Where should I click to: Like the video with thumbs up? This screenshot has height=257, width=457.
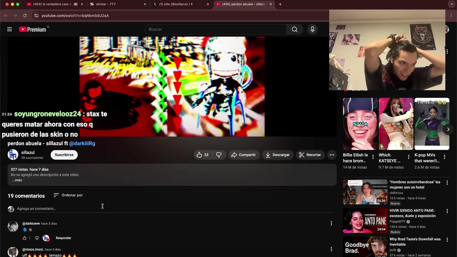click(202, 155)
